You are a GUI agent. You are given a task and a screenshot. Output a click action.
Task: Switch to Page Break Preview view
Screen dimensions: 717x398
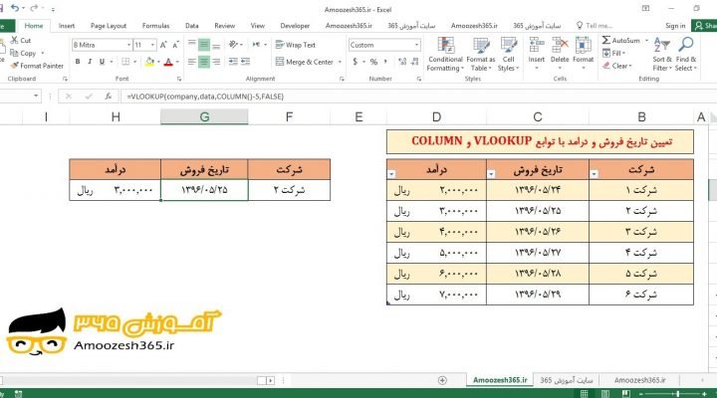(x=626, y=393)
